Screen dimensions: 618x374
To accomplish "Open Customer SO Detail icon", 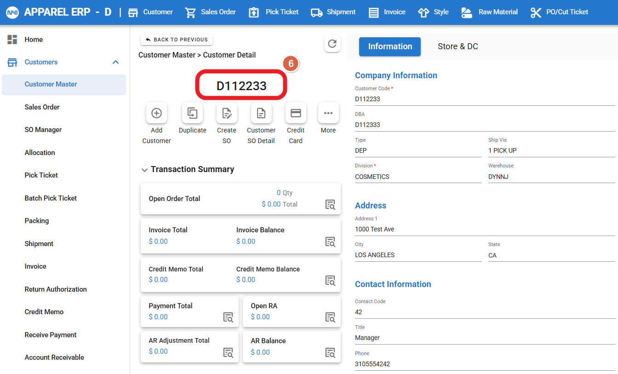I will (261, 113).
